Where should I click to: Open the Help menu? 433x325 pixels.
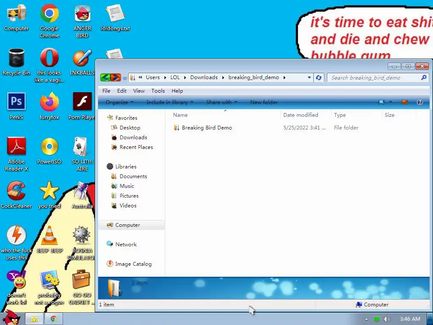177,91
